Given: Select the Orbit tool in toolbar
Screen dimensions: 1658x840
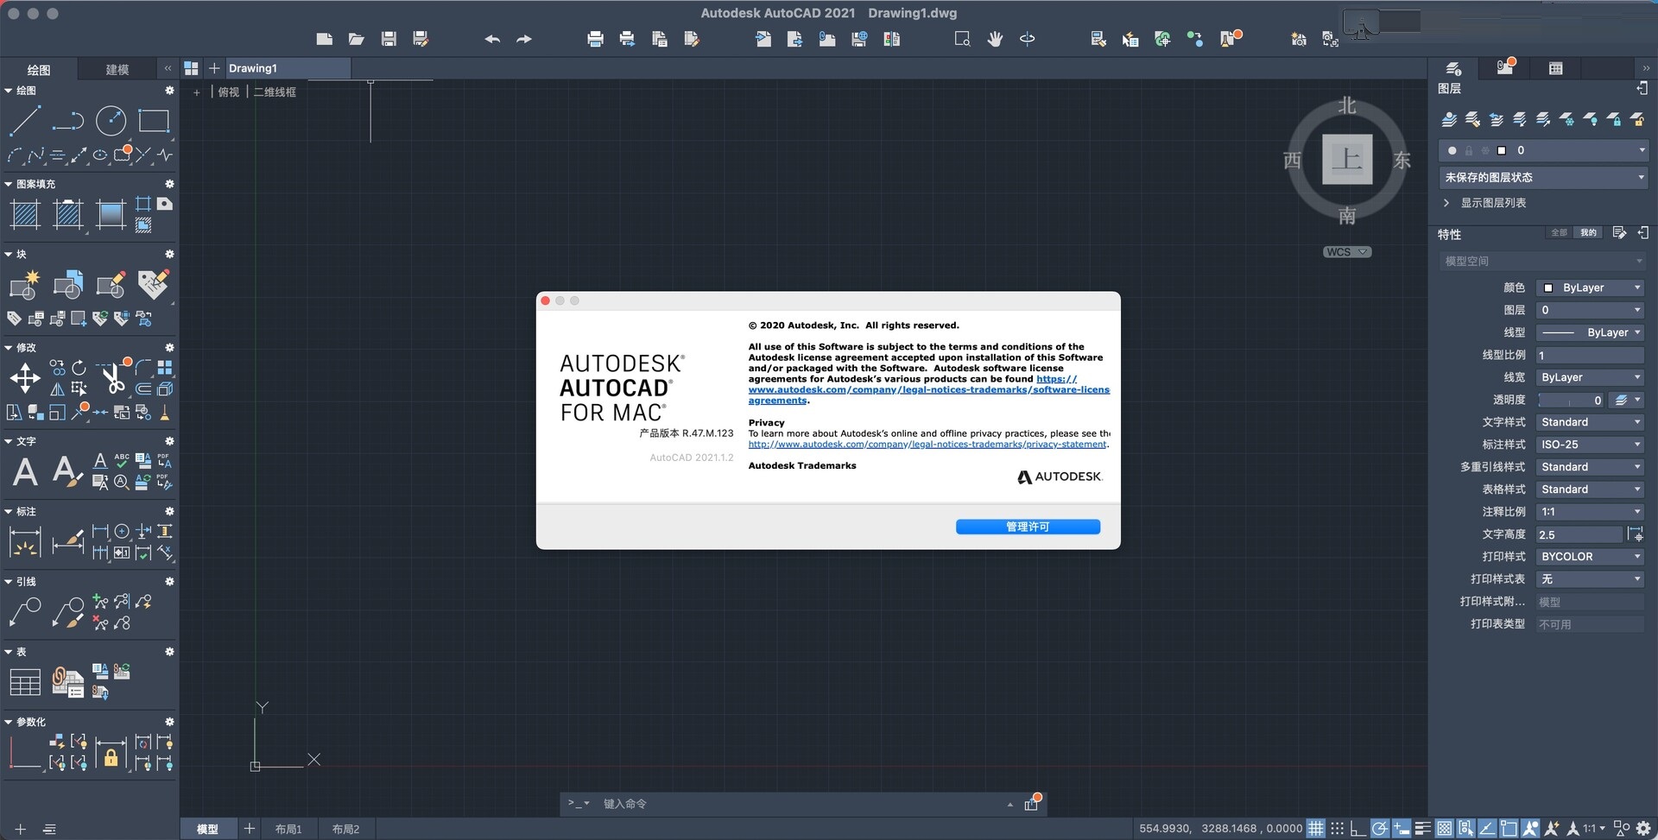Looking at the screenshot, I should [x=1028, y=39].
